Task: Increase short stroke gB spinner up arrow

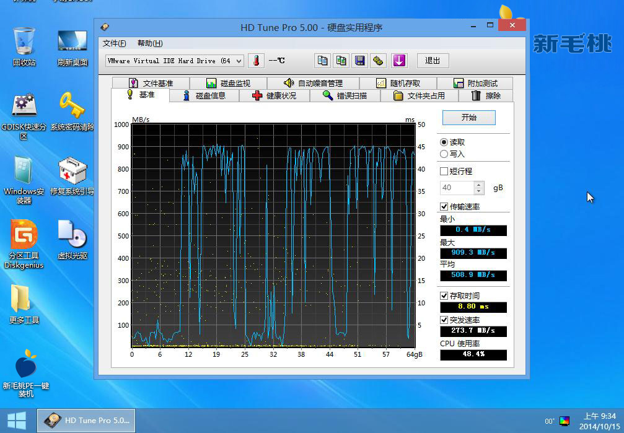Action: [x=479, y=184]
